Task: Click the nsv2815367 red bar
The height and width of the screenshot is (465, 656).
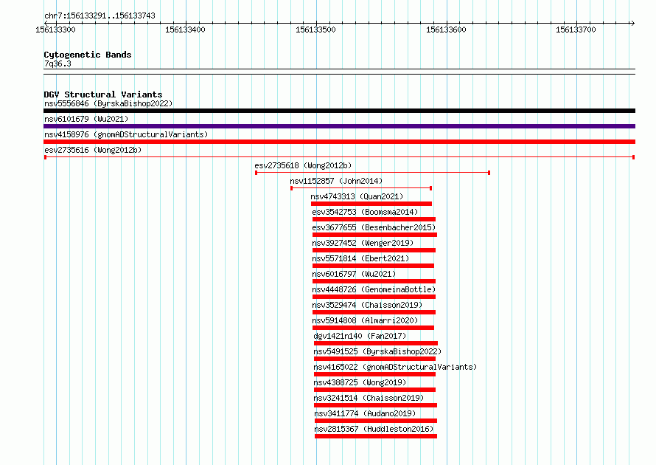Action: point(376,436)
